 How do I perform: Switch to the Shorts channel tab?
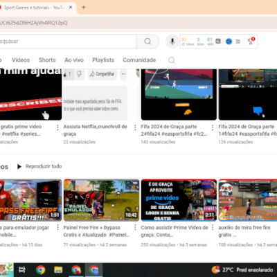tap(47, 60)
